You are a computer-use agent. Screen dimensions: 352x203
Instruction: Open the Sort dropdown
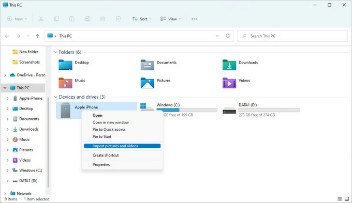click(x=142, y=19)
